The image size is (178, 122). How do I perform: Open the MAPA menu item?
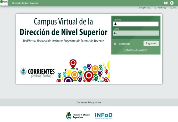coord(173,8)
